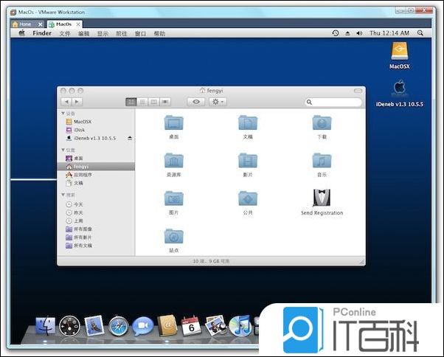Select 应用程序 in the sidebar
Viewport: 444px width, 357px height.
(82, 175)
